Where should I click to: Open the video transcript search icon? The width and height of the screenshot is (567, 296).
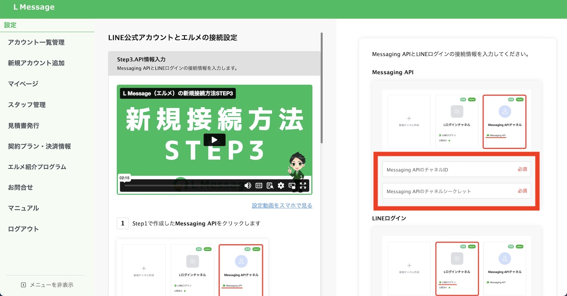[270, 185]
